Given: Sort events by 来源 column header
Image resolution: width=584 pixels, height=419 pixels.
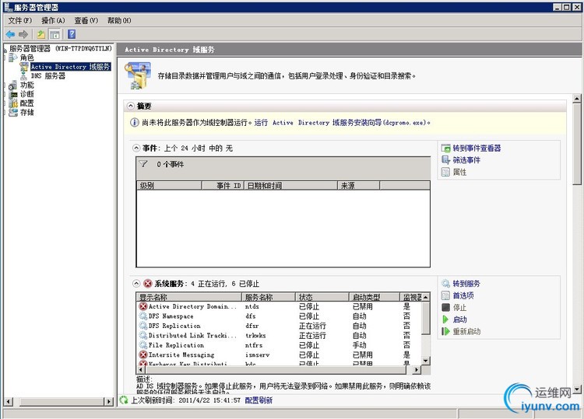Looking at the screenshot, I should point(358,186).
